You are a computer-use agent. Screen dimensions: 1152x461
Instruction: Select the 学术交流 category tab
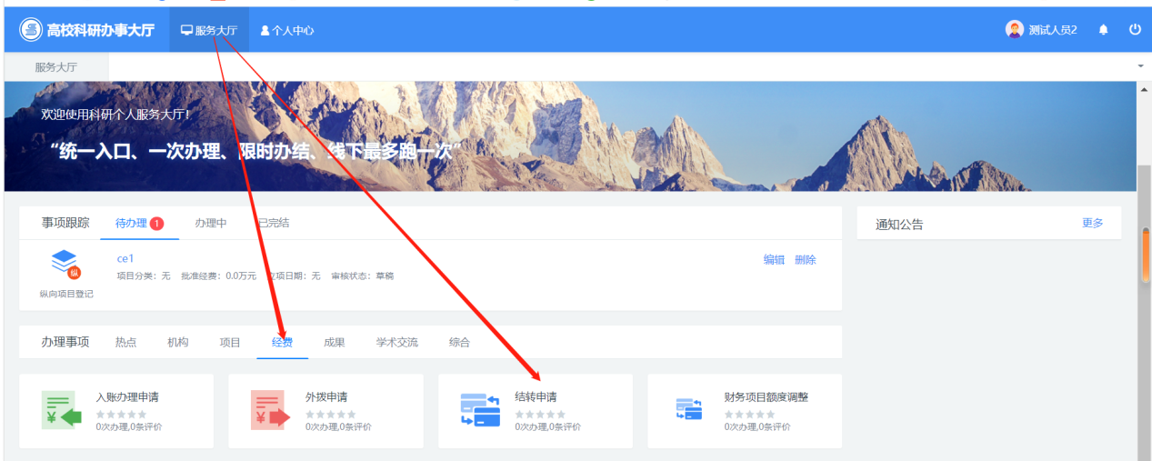(x=397, y=343)
